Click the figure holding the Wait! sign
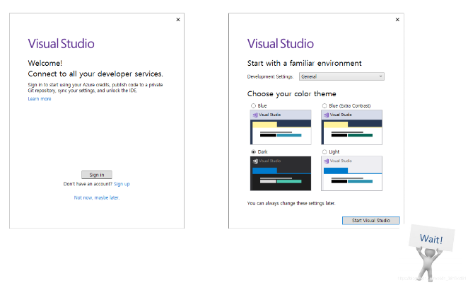 point(430,253)
